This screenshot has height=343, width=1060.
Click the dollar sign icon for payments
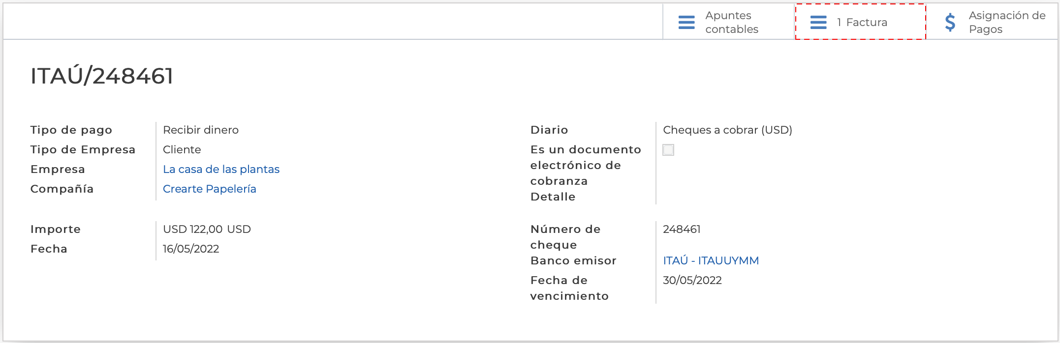[950, 23]
